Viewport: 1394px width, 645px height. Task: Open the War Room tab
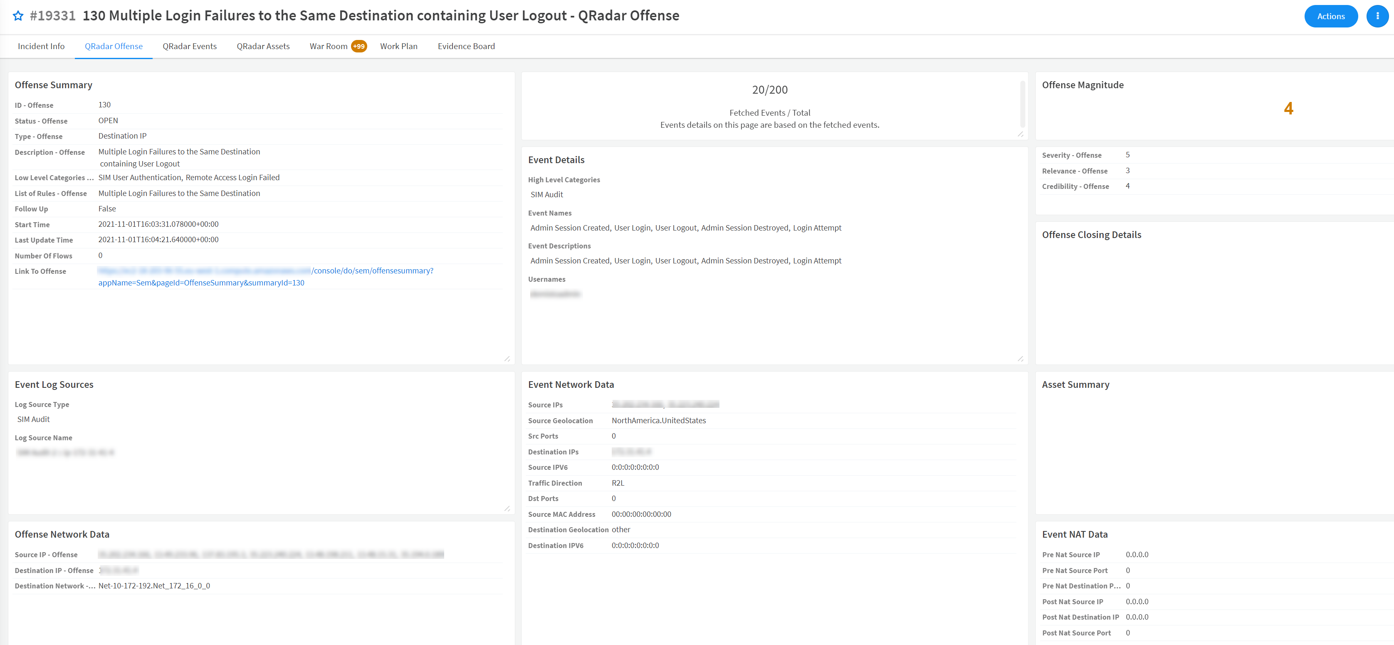pos(328,46)
